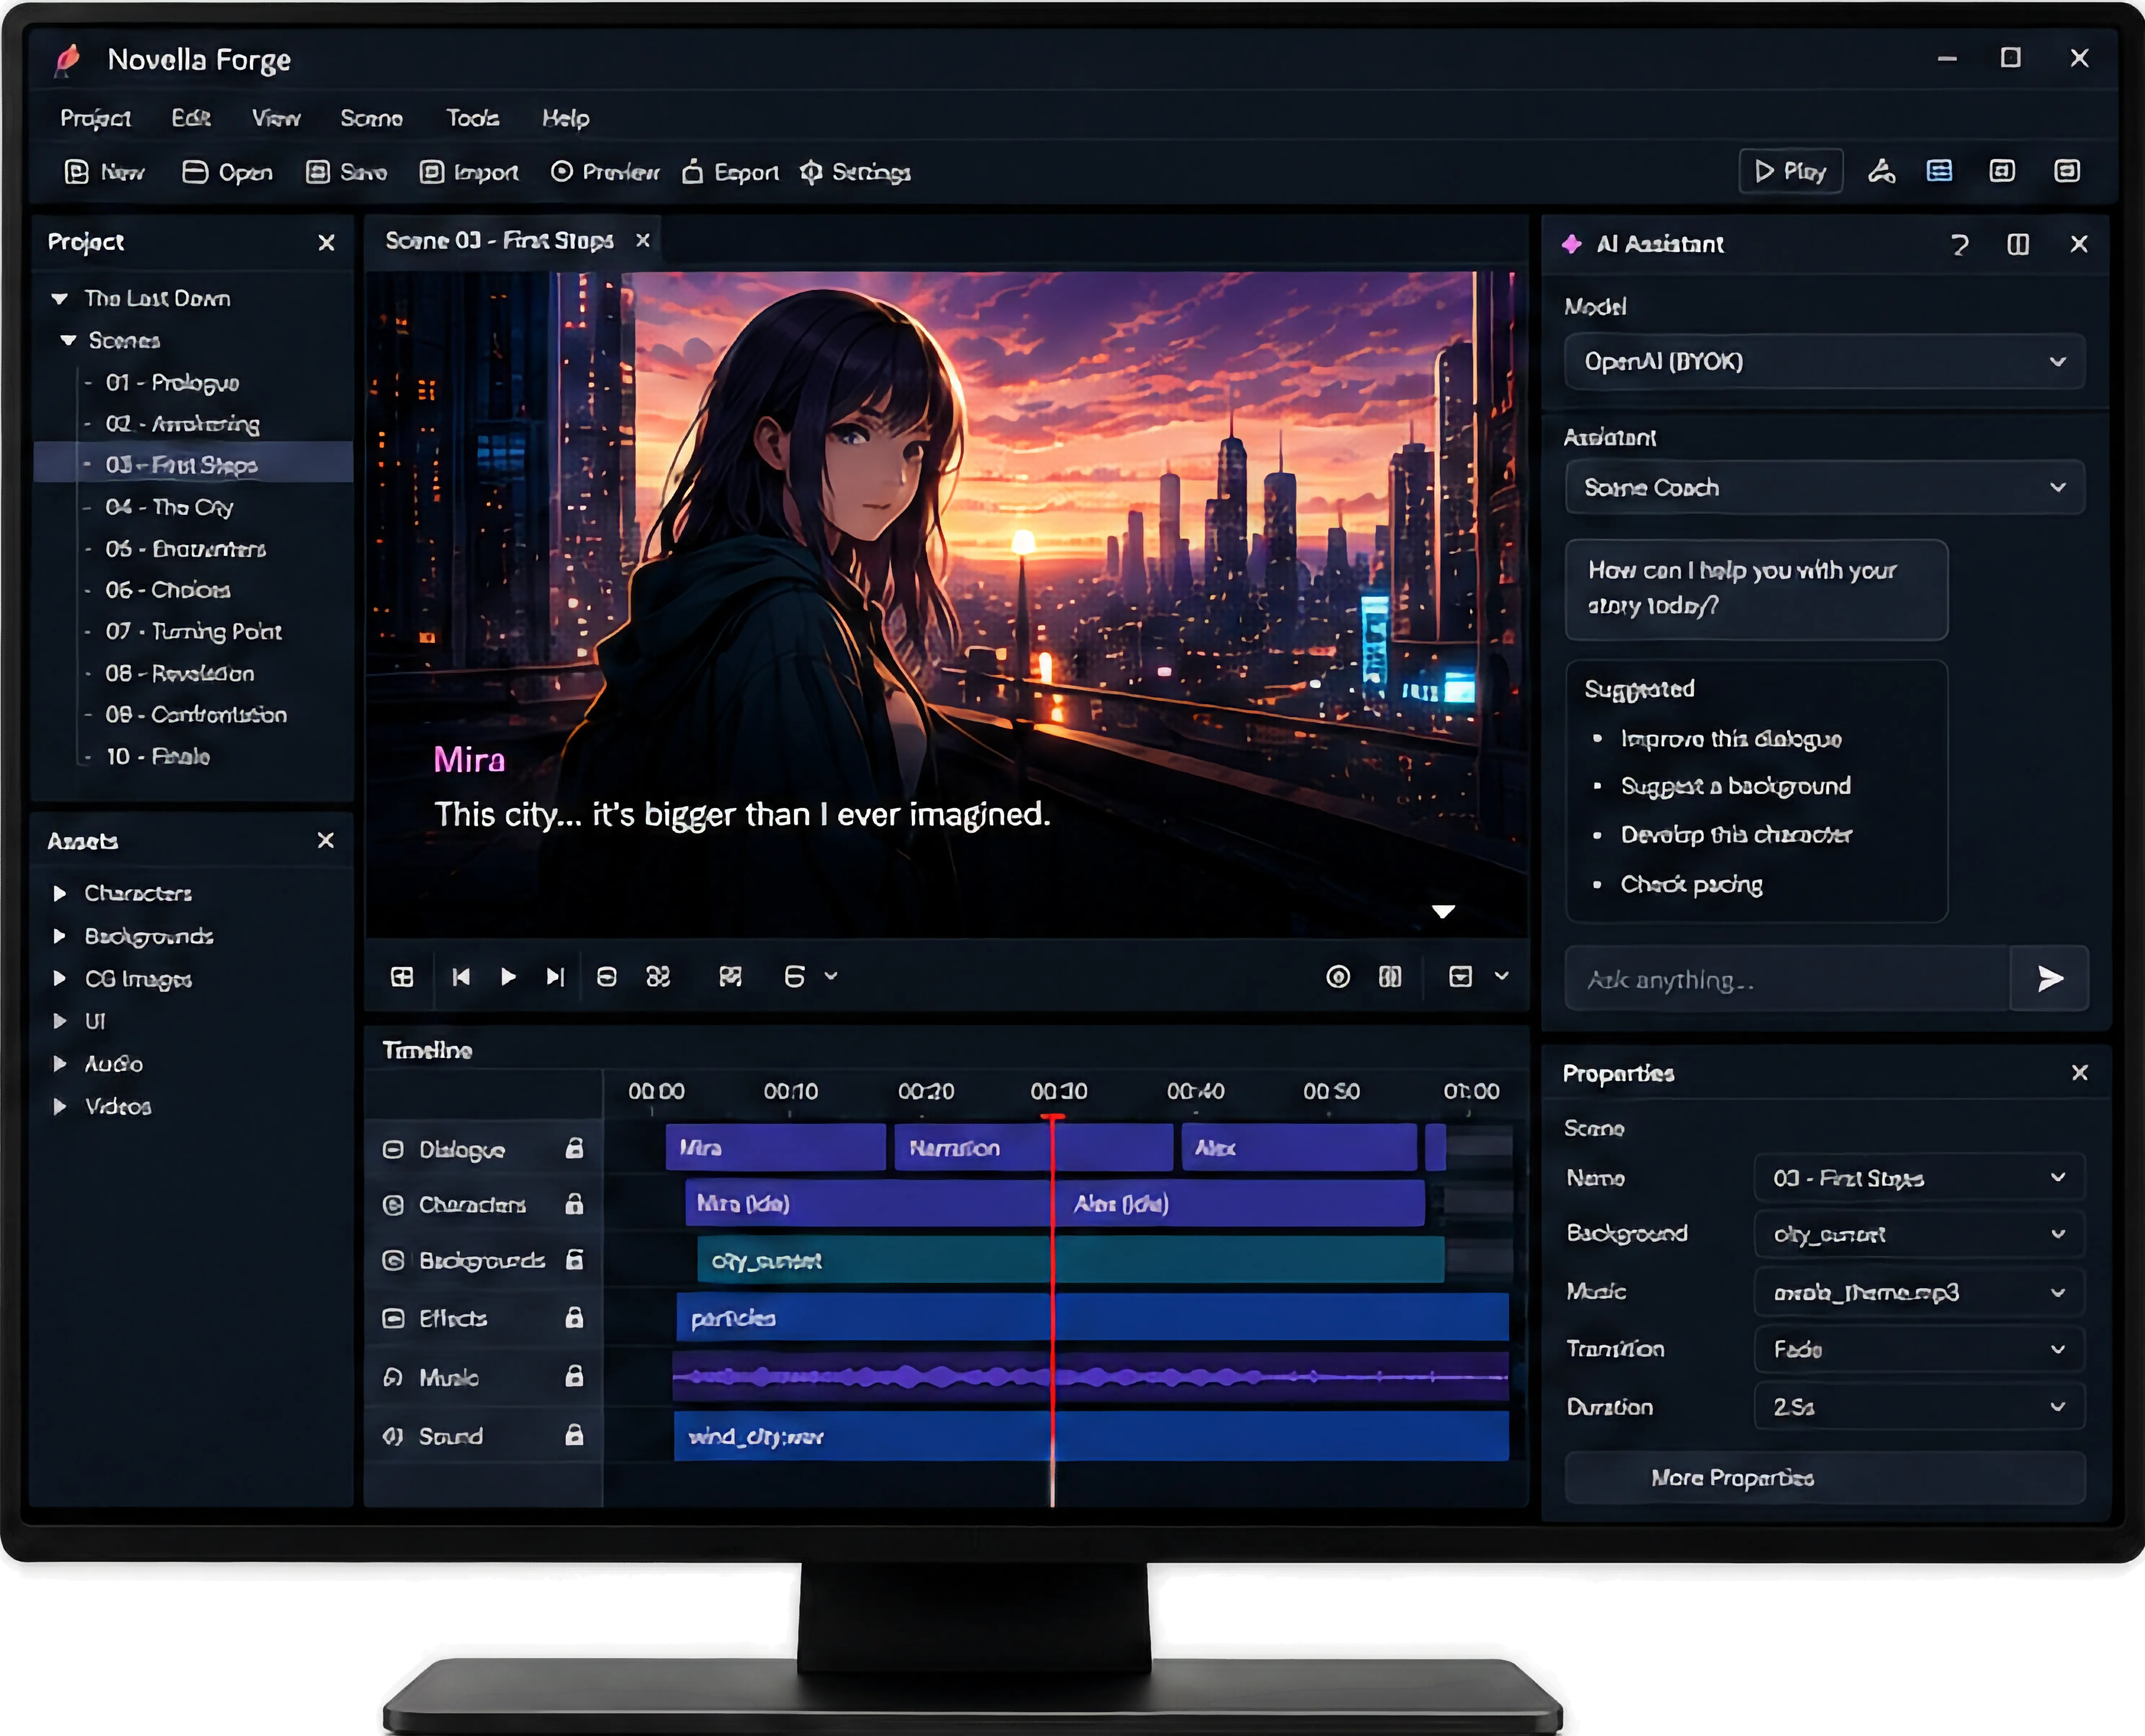The width and height of the screenshot is (2145, 1736).
Task: Save the project with Save button
Action: click(346, 172)
